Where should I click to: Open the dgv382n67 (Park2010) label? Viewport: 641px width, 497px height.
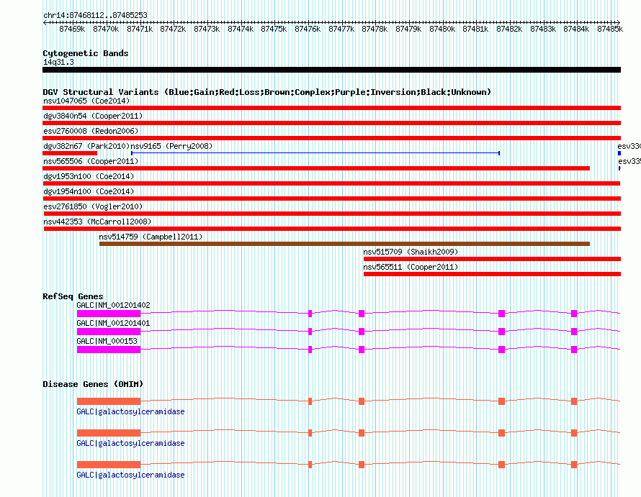point(86,146)
